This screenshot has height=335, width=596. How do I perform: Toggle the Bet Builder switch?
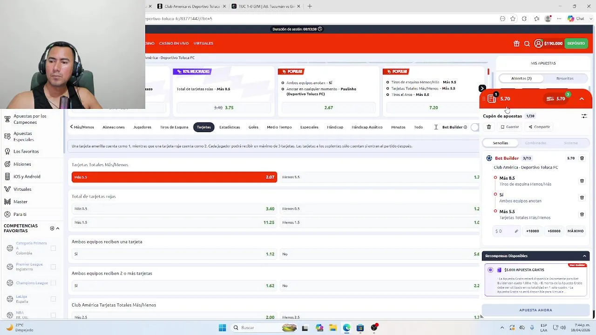(475, 127)
